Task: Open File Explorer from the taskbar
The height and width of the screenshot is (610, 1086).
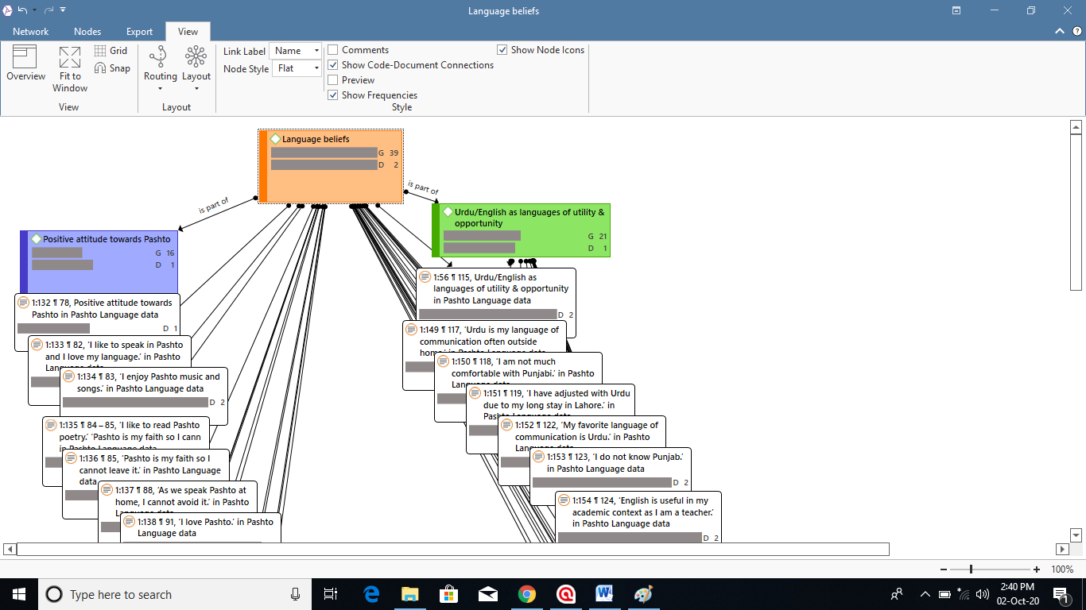Action: pos(409,594)
